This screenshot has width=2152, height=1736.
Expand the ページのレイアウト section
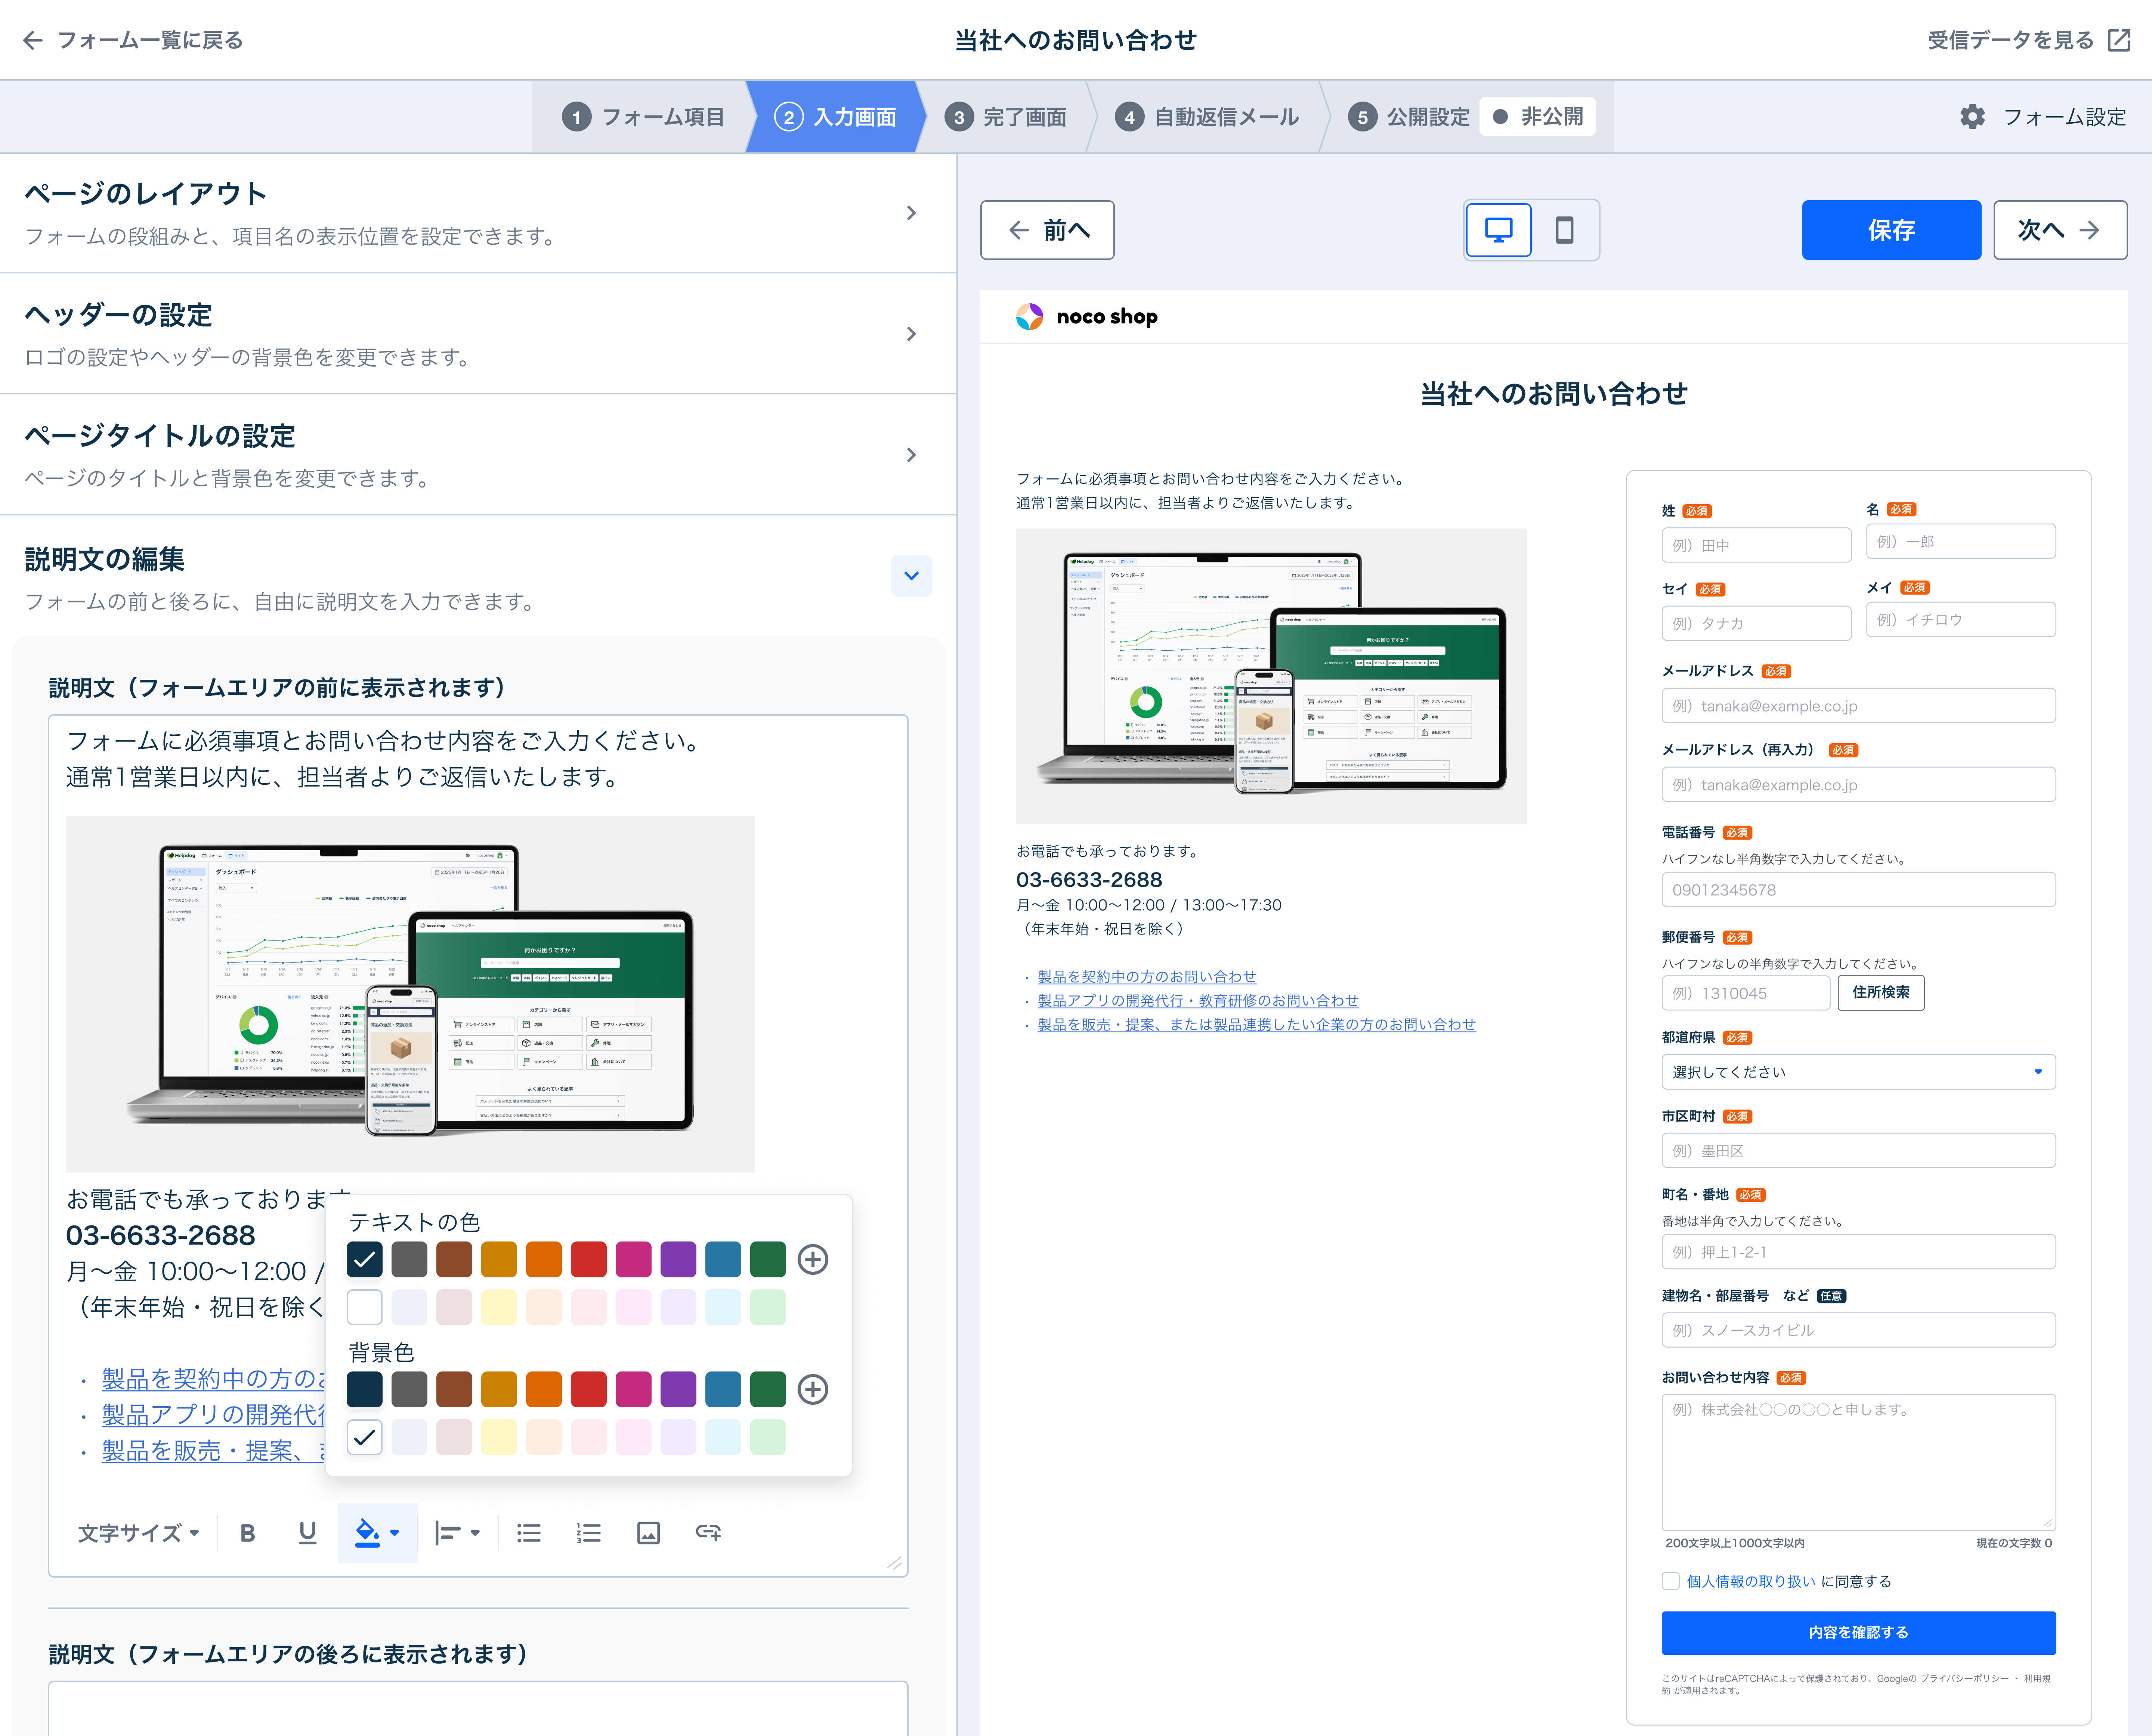tap(478, 213)
